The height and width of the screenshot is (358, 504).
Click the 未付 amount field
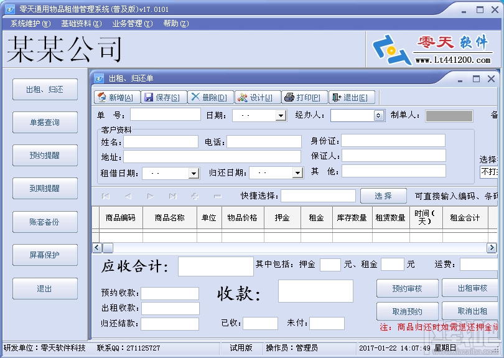pyautogui.click(x=327, y=323)
